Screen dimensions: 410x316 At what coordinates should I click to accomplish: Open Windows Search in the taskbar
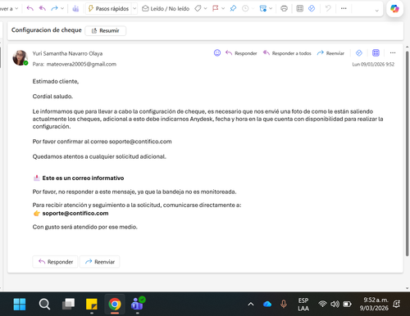coord(44,304)
